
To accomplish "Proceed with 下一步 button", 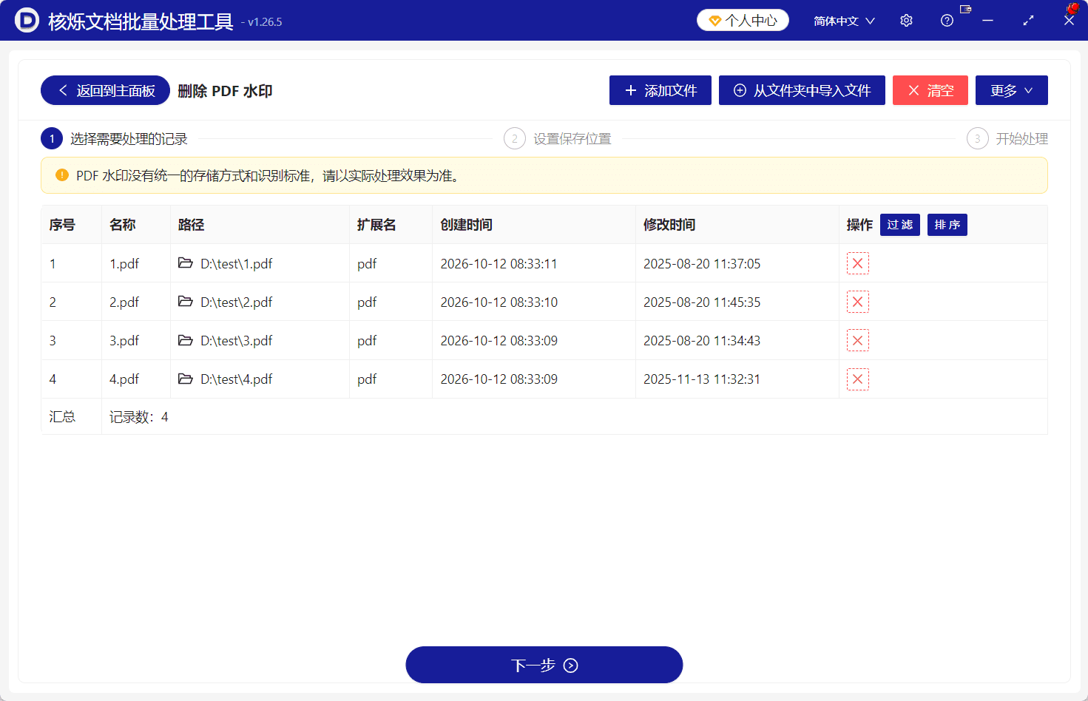I will tap(544, 665).
